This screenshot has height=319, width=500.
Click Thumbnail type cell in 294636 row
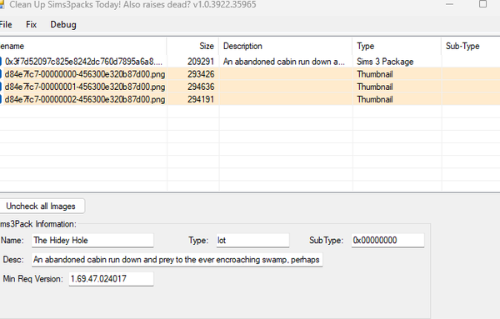tap(375, 87)
